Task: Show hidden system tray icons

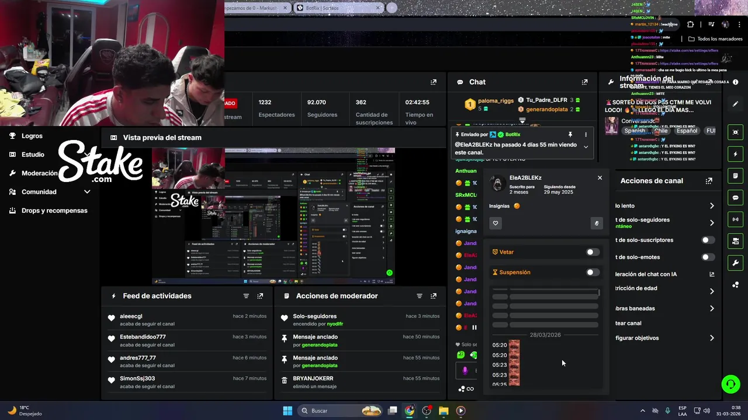Action: 643,411
